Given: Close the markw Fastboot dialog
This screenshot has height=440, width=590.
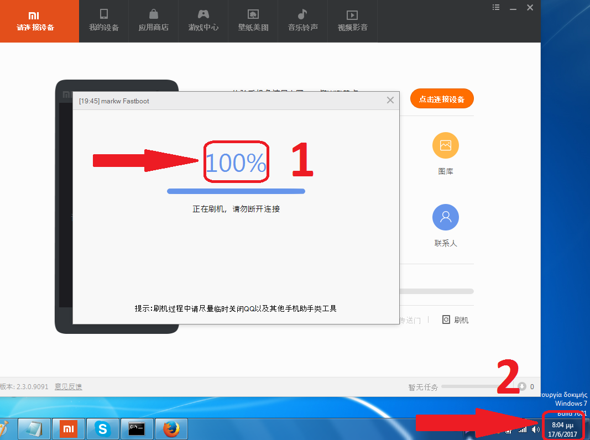Looking at the screenshot, I should click(x=390, y=101).
